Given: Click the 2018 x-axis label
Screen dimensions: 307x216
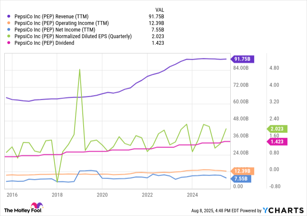Looking at the screenshot, I should (x=57, y=195).
